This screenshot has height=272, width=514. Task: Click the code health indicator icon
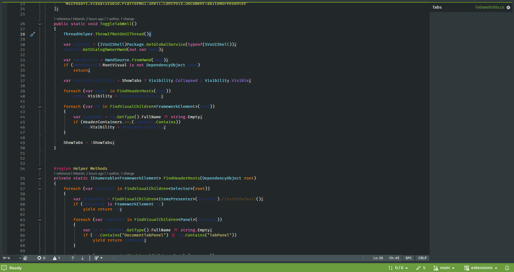point(25,258)
